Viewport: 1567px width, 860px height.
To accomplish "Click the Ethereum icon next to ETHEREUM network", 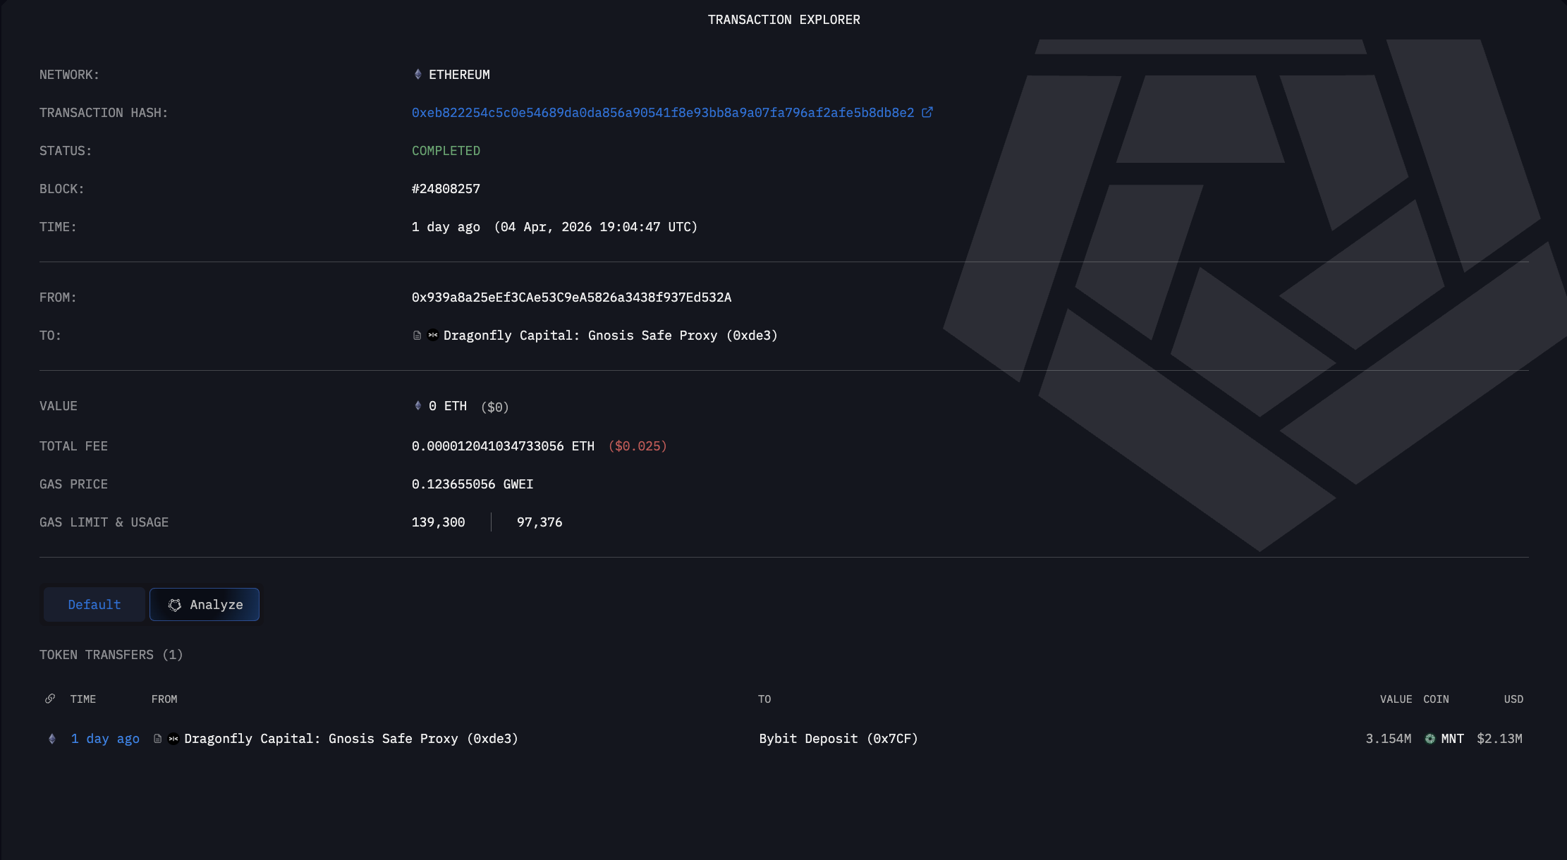I will (417, 74).
